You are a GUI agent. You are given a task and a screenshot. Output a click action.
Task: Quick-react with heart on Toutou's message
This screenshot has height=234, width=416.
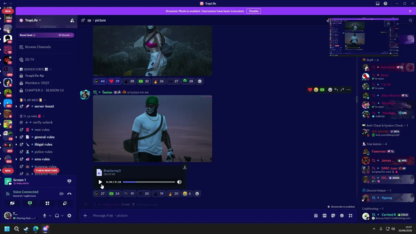tap(310, 90)
